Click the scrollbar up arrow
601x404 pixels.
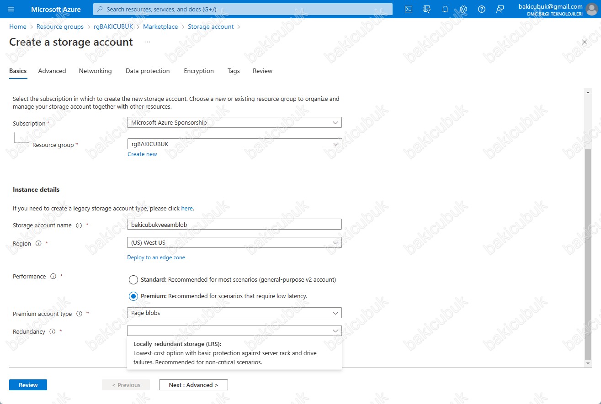pos(588,93)
